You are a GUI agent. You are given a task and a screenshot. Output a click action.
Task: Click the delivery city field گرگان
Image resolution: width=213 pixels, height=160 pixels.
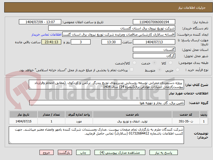[x=154, y=56]
